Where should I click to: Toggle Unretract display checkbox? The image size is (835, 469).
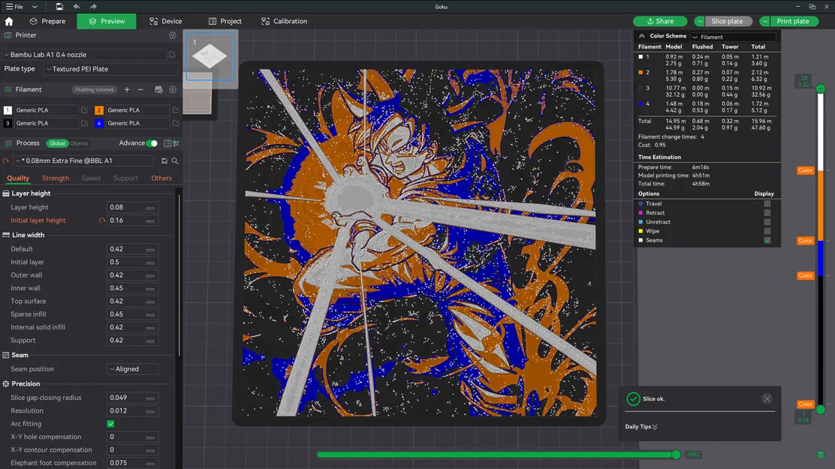tap(767, 221)
